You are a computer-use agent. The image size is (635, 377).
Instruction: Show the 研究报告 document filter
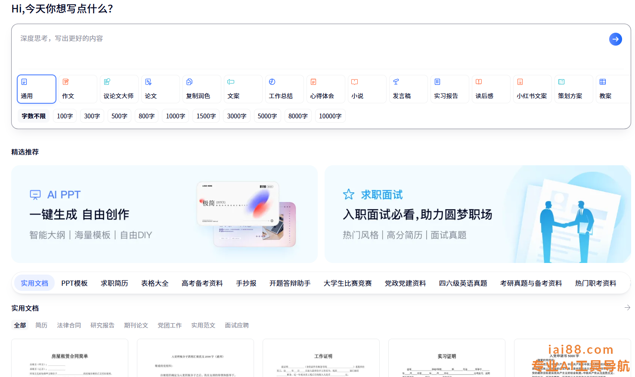(102, 325)
